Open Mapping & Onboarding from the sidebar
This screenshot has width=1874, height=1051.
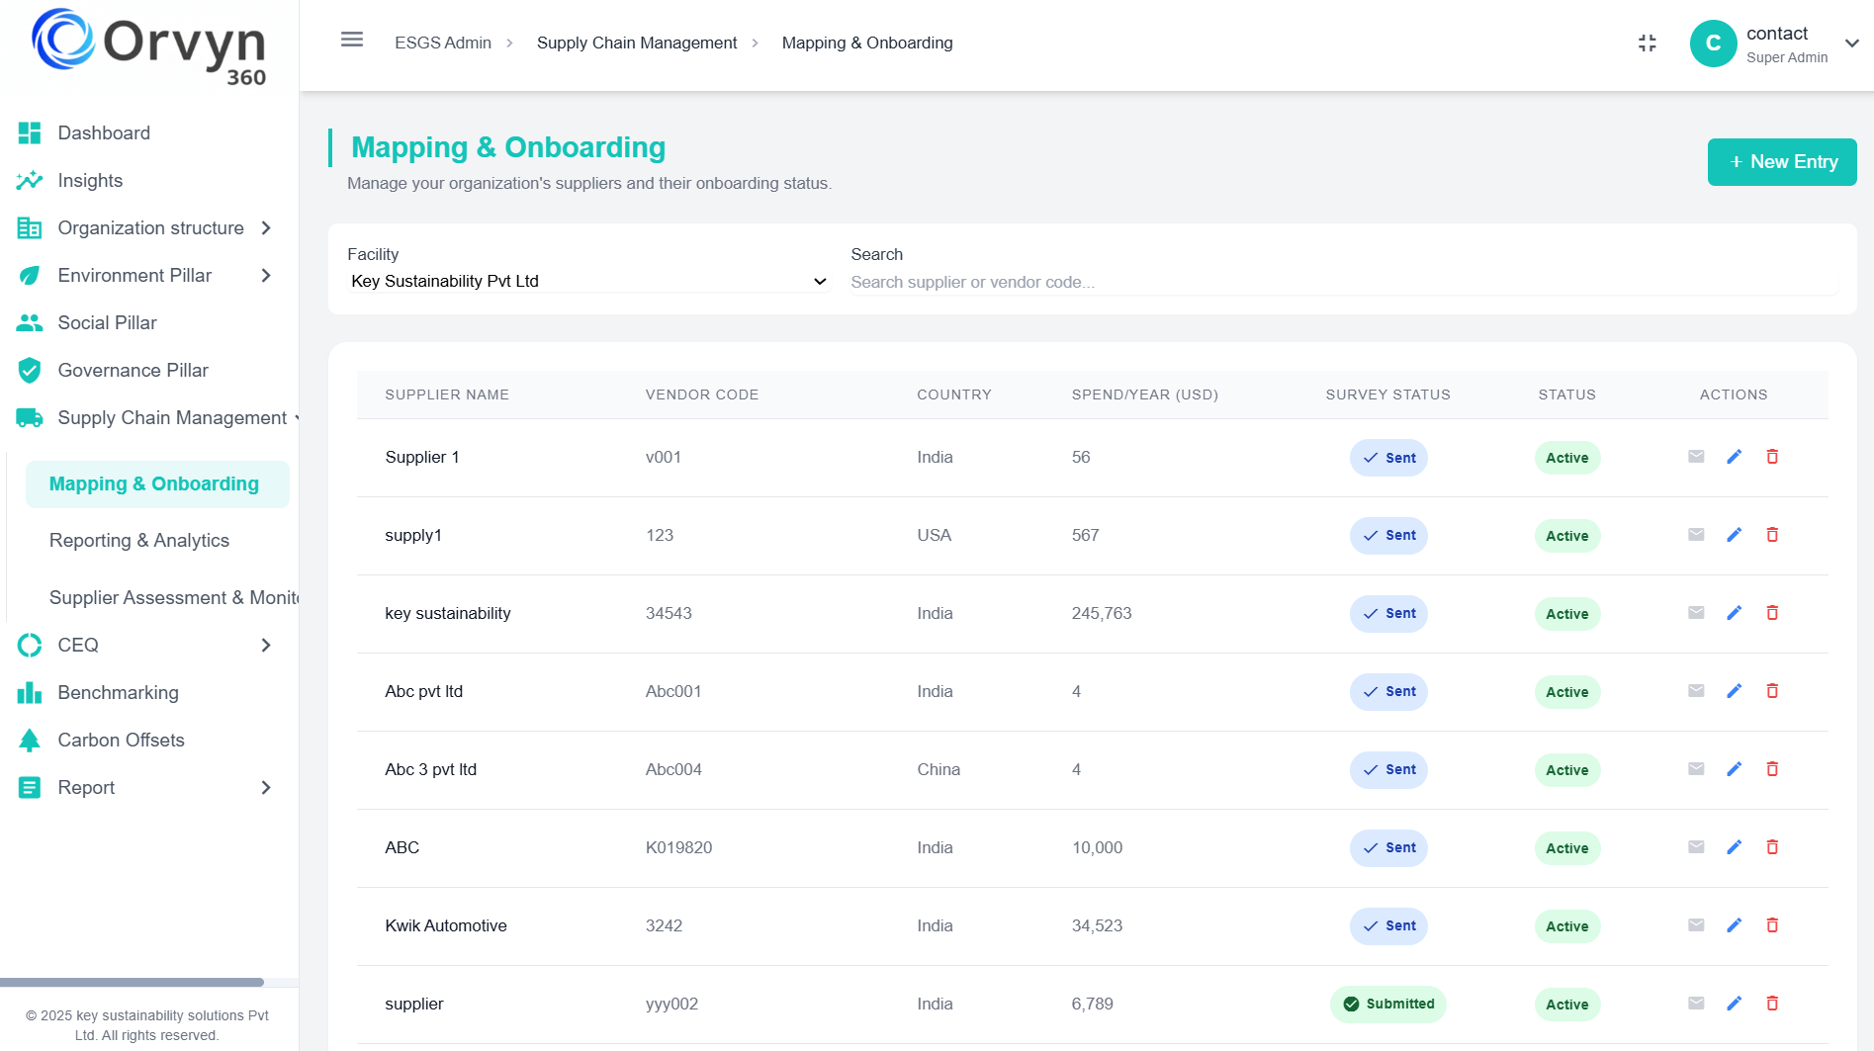click(x=153, y=483)
